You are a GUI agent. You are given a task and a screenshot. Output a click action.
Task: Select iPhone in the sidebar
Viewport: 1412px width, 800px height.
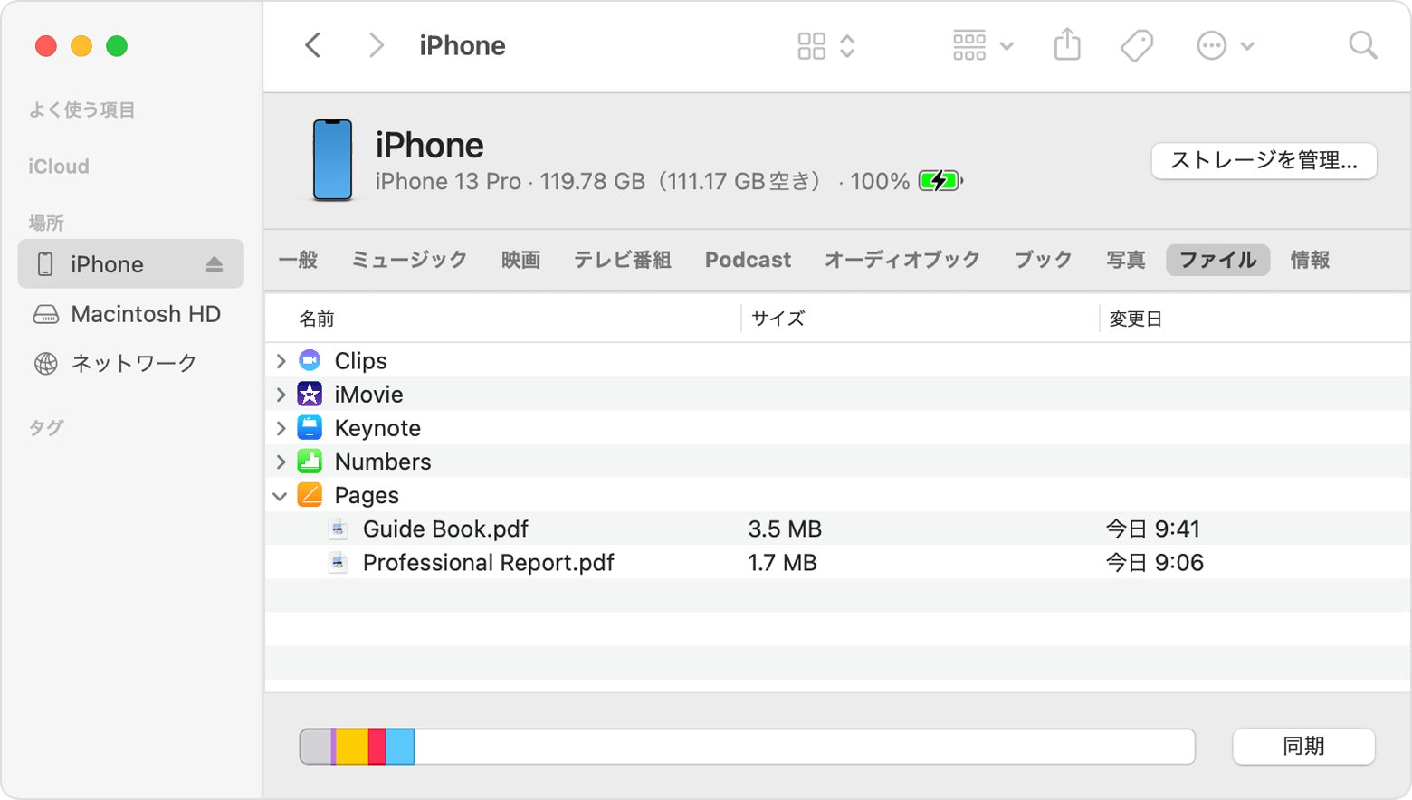click(130, 264)
